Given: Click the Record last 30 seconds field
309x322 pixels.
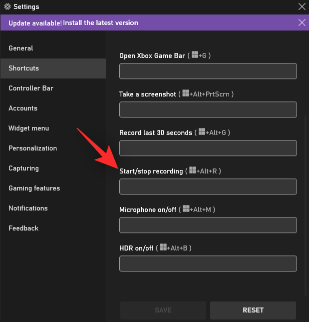Looking at the screenshot, I should pyautogui.click(x=208, y=148).
